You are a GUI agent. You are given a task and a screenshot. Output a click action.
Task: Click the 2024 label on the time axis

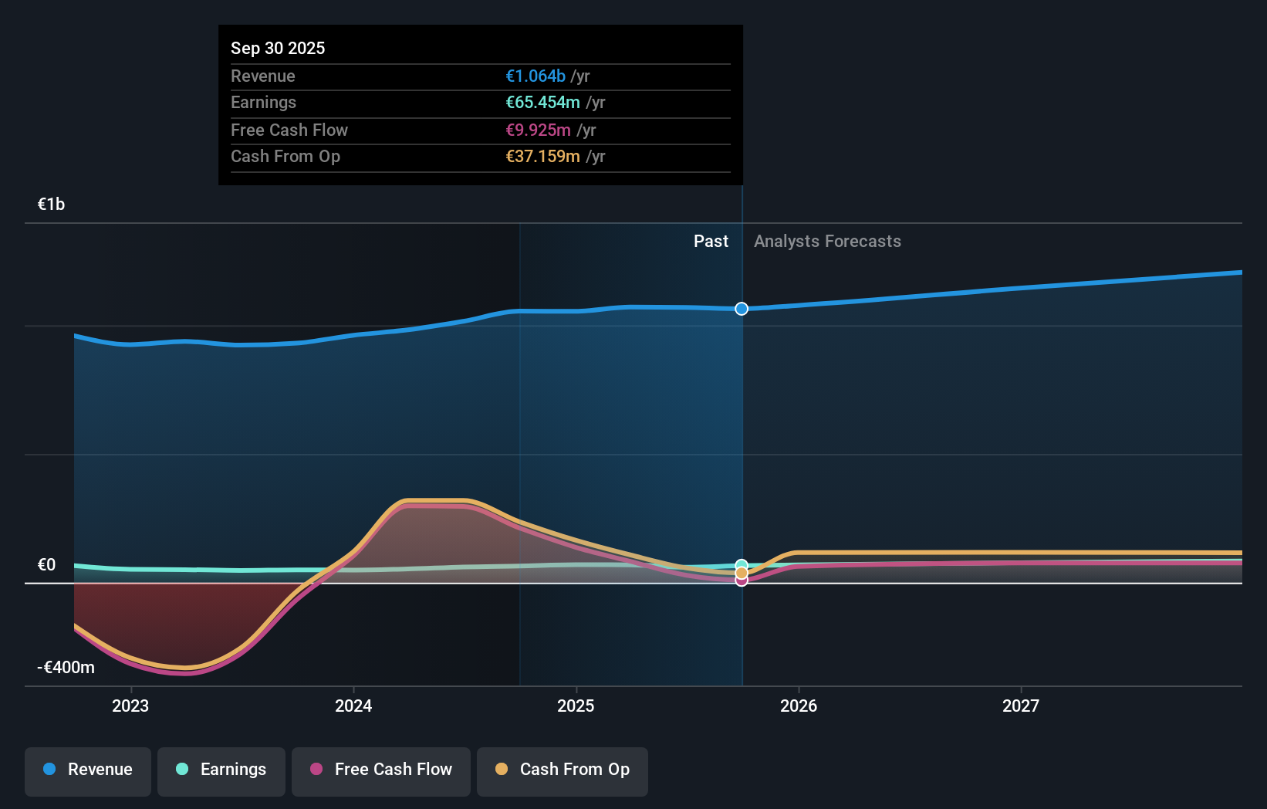[x=353, y=705]
